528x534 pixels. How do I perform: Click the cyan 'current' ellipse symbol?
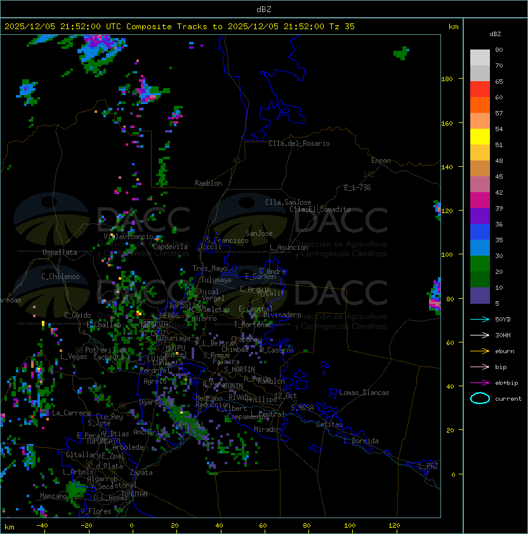pyautogui.click(x=480, y=398)
